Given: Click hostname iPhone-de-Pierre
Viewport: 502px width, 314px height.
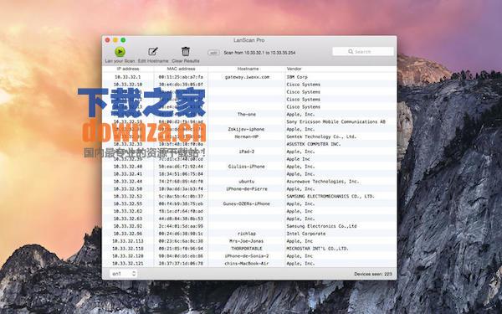Looking at the screenshot, I should (x=247, y=188).
